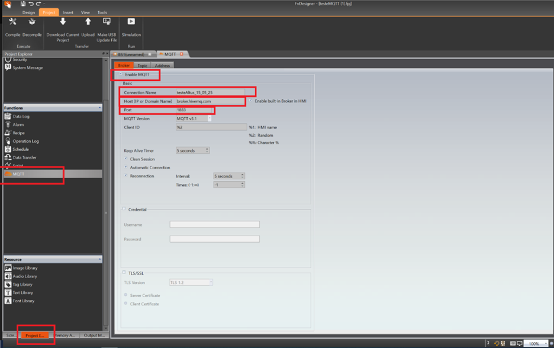Start Simulation from the ribbon

click(131, 21)
